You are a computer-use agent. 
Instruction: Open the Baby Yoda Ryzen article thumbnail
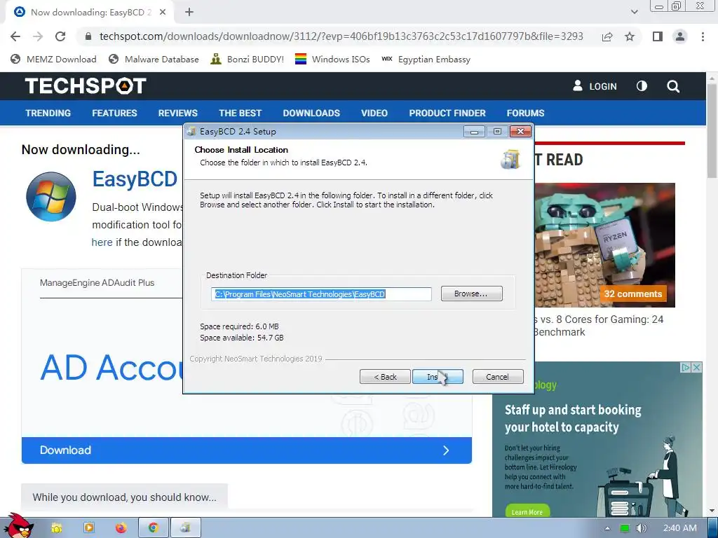[x=605, y=244]
